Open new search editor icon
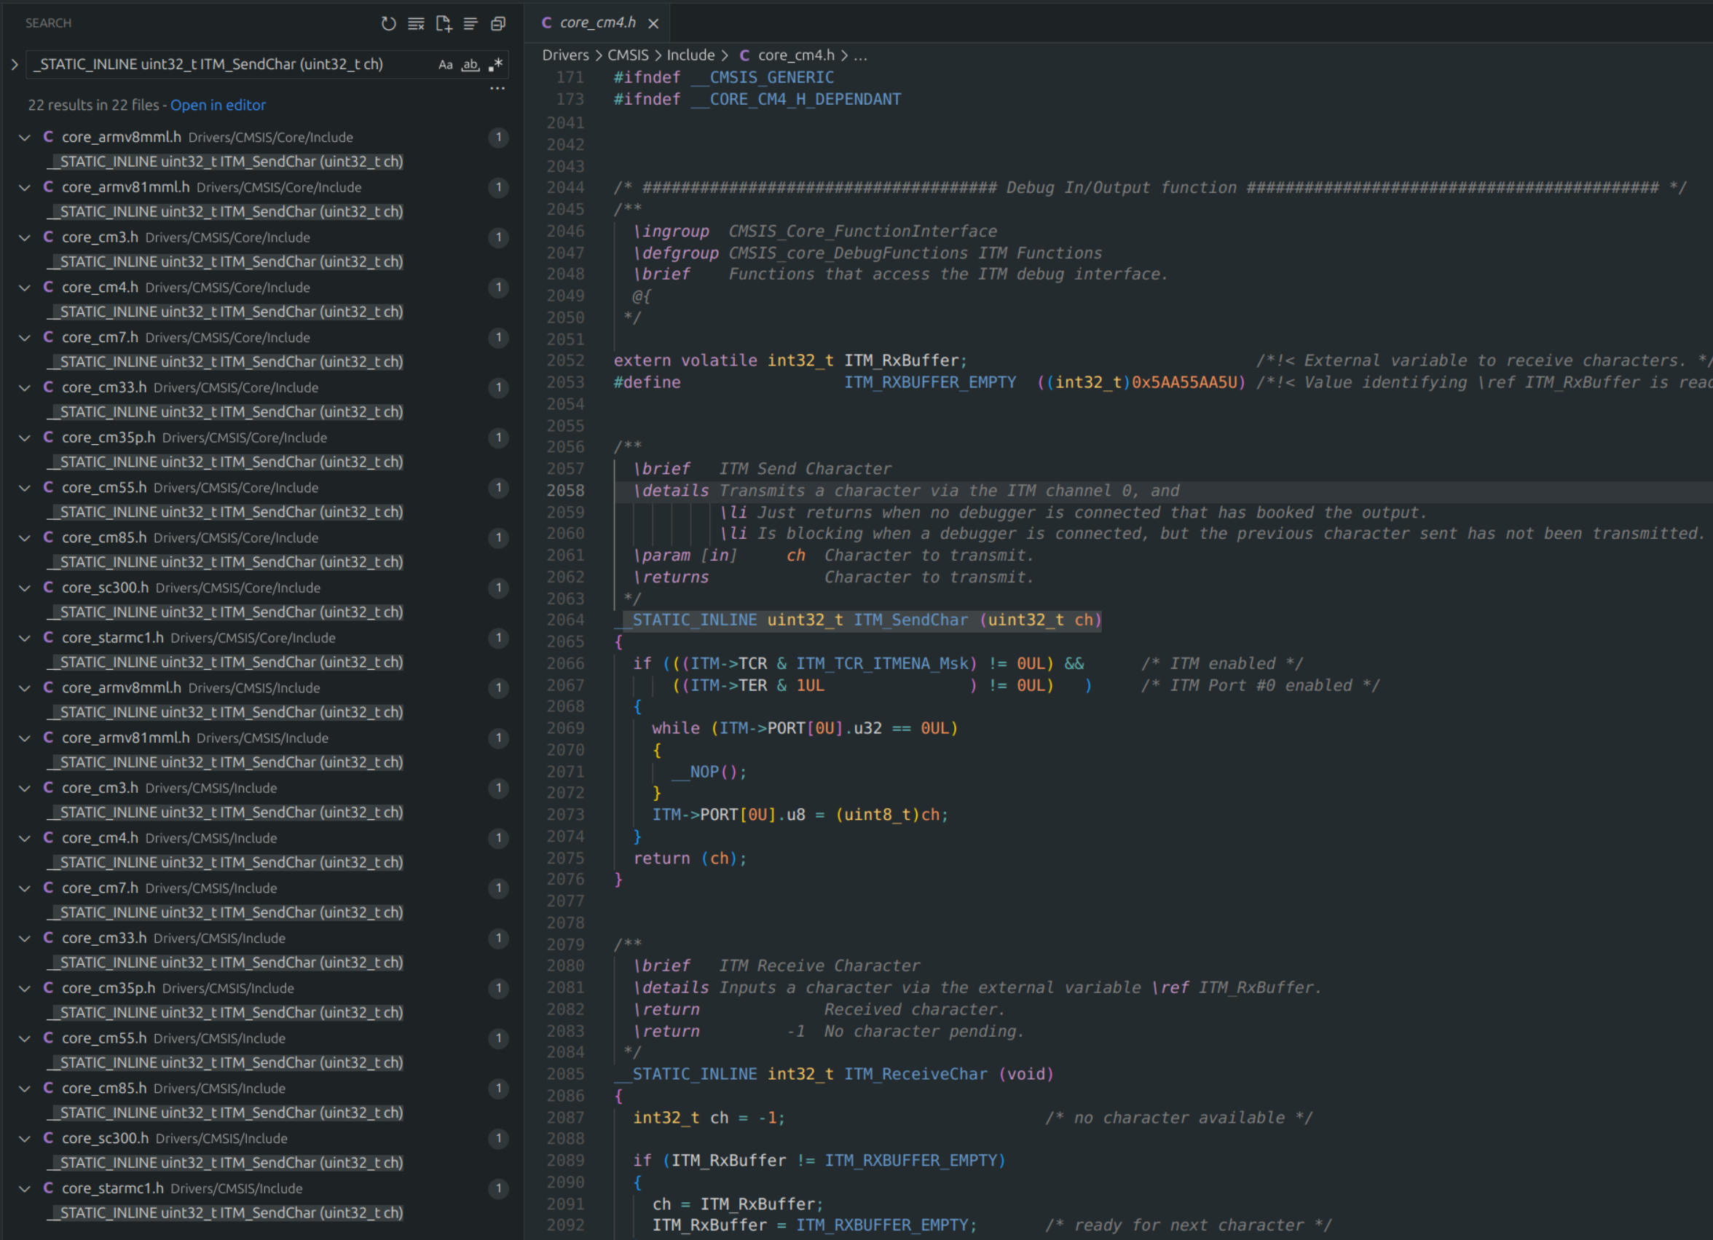The height and width of the screenshot is (1240, 1713). tap(444, 23)
